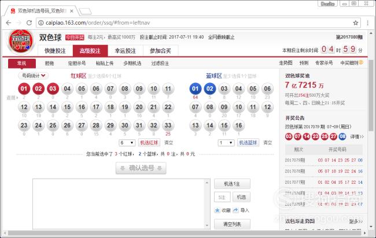
Task: Select the 胆拖 sub-tab
Action: pyautogui.click(x=49, y=63)
